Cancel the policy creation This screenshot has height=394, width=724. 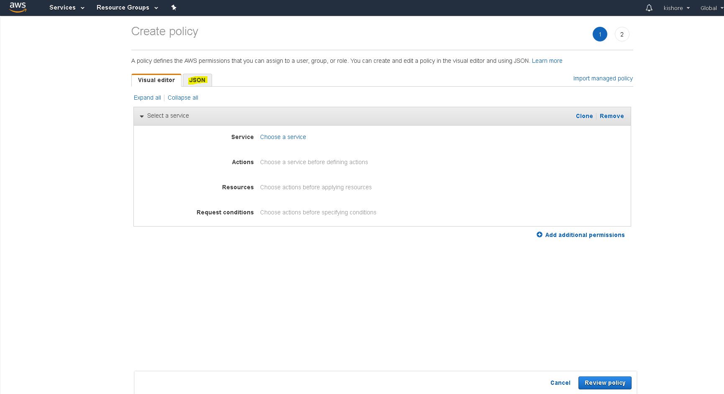[x=560, y=383]
